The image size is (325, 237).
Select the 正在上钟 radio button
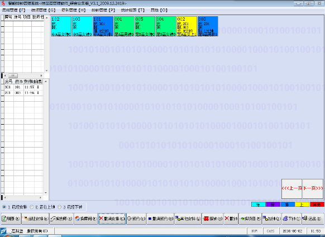32,207
